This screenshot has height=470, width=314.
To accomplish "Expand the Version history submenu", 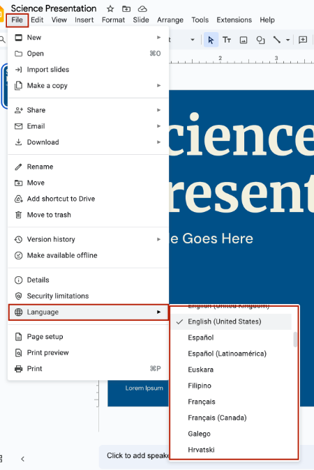I will coord(88,239).
